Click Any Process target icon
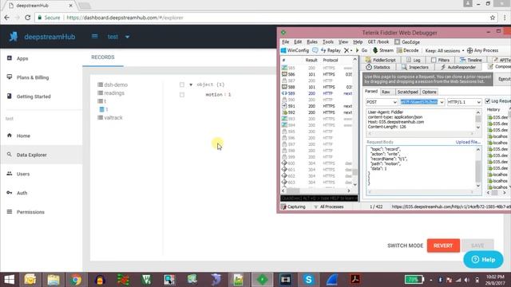Viewport: 511px width, 287px height. point(470,50)
